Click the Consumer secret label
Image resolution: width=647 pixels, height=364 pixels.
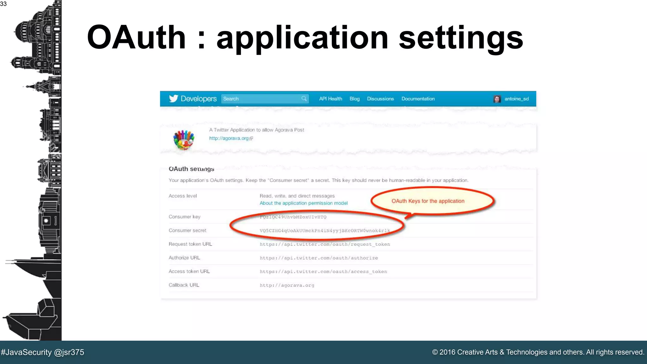point(187,230)
